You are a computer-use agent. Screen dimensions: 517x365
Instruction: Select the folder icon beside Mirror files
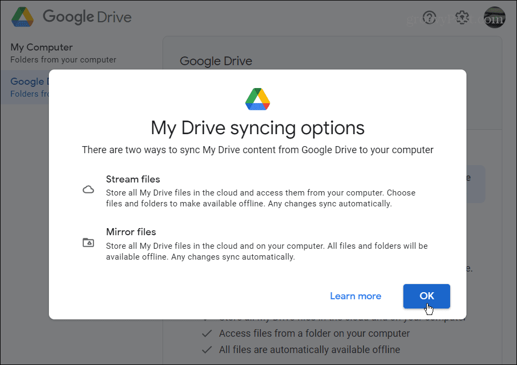click(89, 242)
